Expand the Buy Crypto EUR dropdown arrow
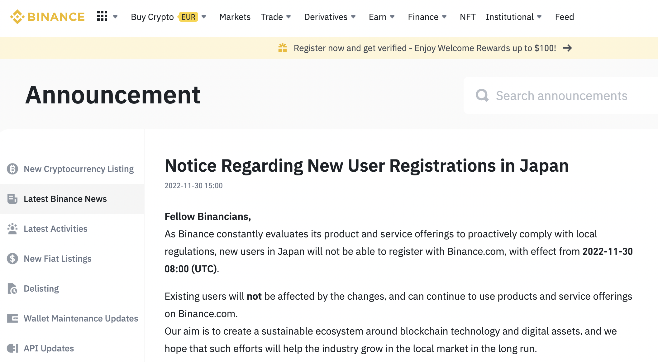This screenshot has width=658, height=362. click(x=204, y=17)
